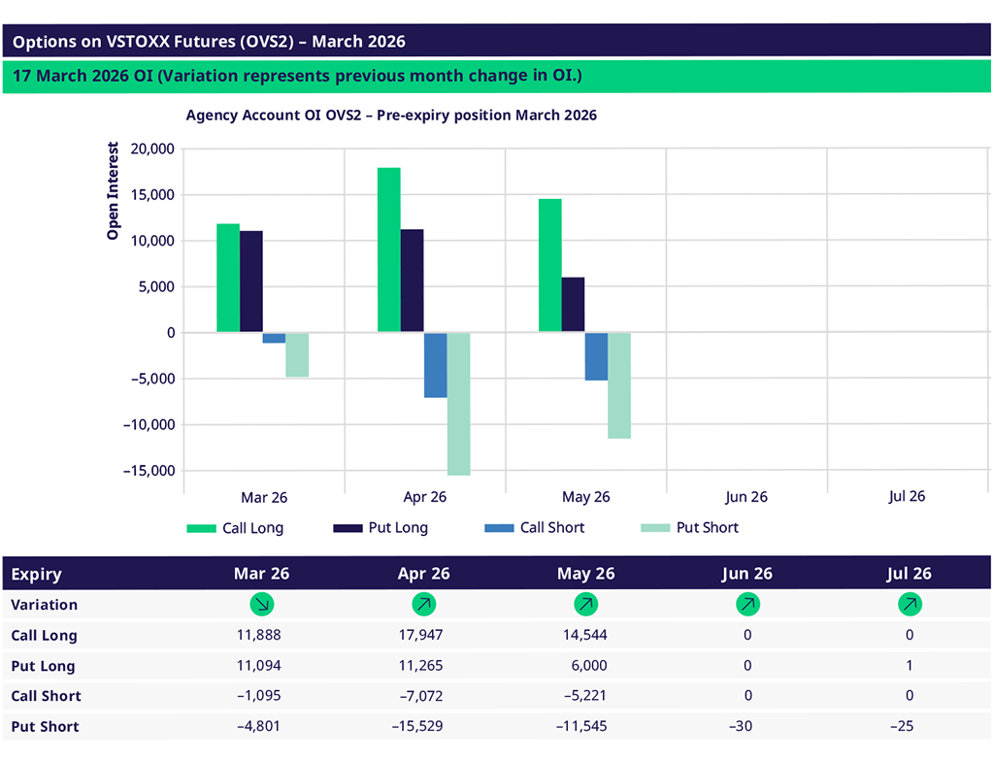994x763 pixels.
Task: Click the Put Short row label
Action: coord(45,726)
